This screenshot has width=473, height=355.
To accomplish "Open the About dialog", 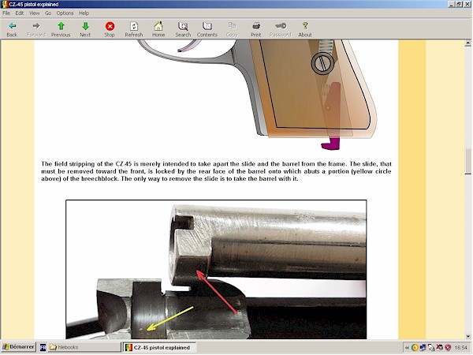I will pyautogui.click(x=305, y=29).
